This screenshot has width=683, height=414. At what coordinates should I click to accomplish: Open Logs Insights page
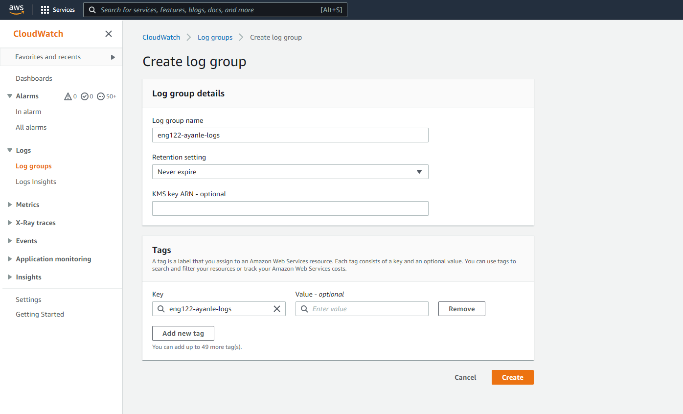click(x=36, y=182)
